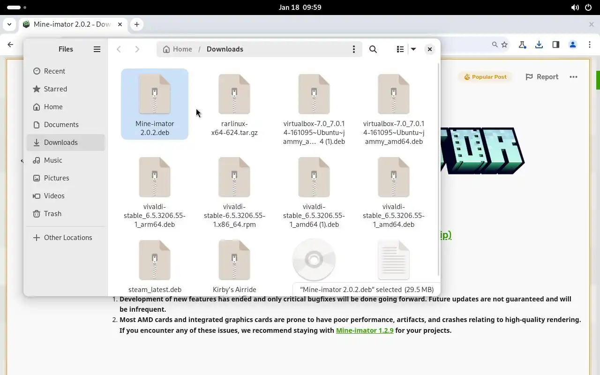Select Recent in the sidebar

point(66,71)
